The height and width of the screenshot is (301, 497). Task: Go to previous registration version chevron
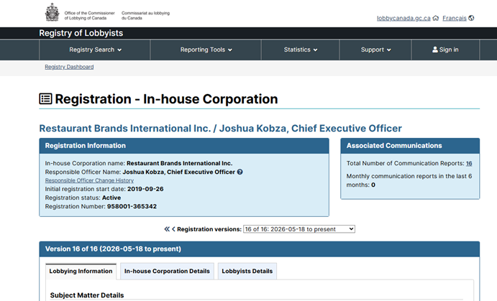(173, 229)
